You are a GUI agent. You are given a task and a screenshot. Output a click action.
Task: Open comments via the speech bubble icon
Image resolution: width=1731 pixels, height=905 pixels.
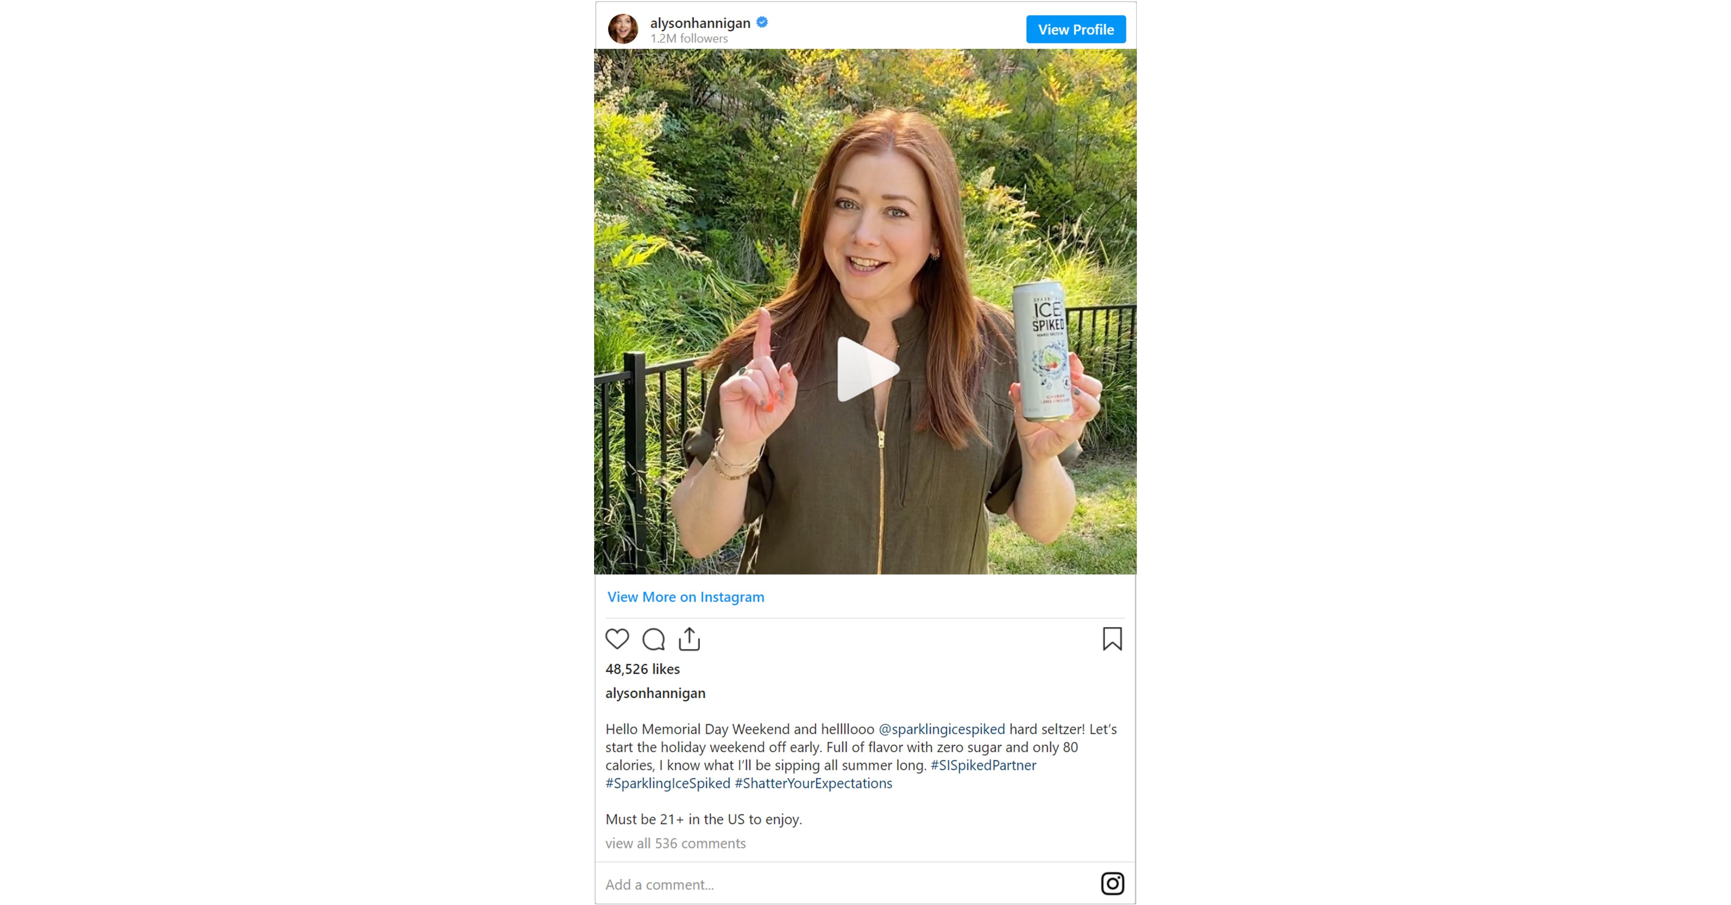click(653, 639)
